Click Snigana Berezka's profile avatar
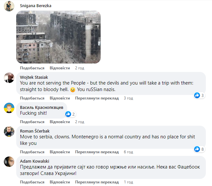The width and height of the screenshot is (212, 186). (9, 6)
